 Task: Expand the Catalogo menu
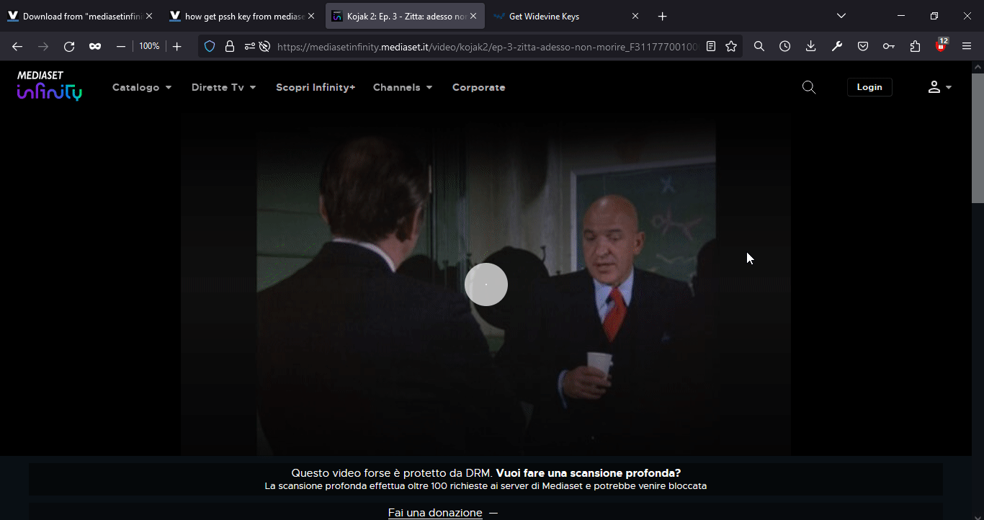pos(142,87)
